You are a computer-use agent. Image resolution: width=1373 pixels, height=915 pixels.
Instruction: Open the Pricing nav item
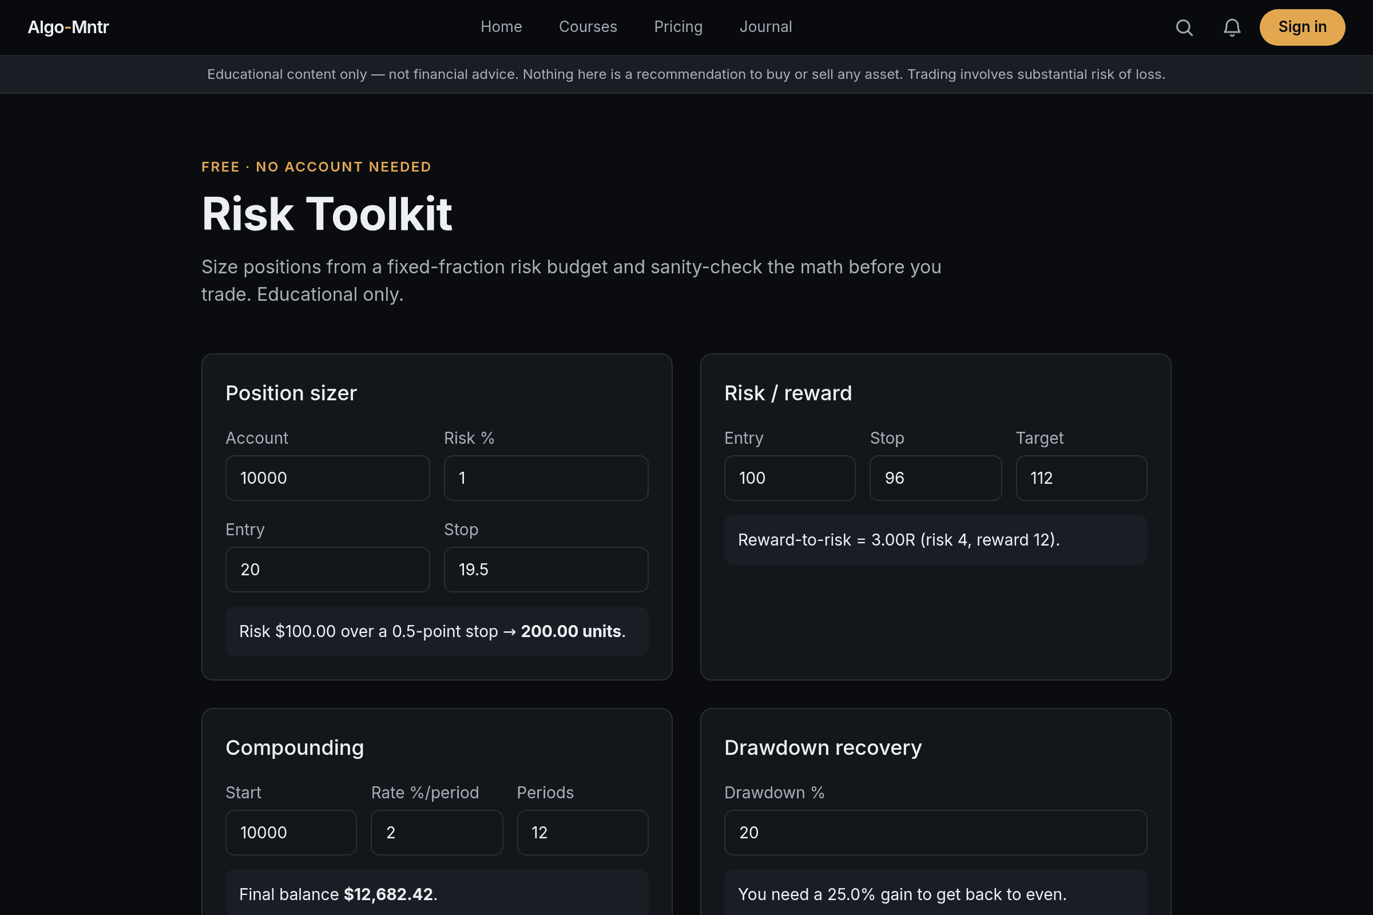678,27
